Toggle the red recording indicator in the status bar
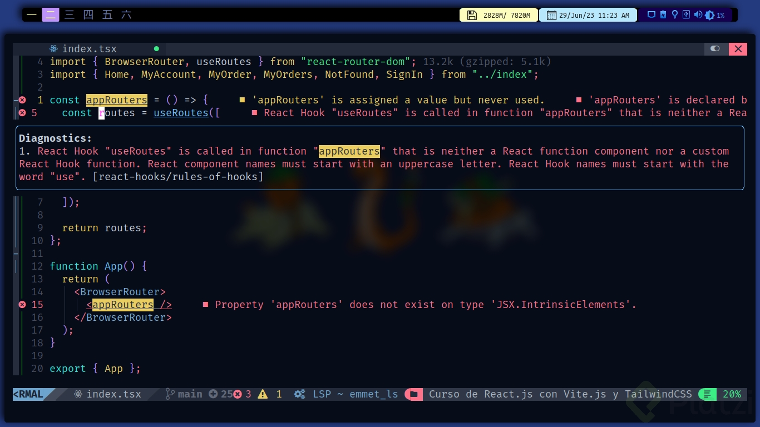Screen dimensions: 760x427 point(413,394)
